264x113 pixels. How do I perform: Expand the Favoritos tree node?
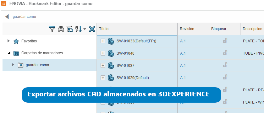[x=8, y=41]
